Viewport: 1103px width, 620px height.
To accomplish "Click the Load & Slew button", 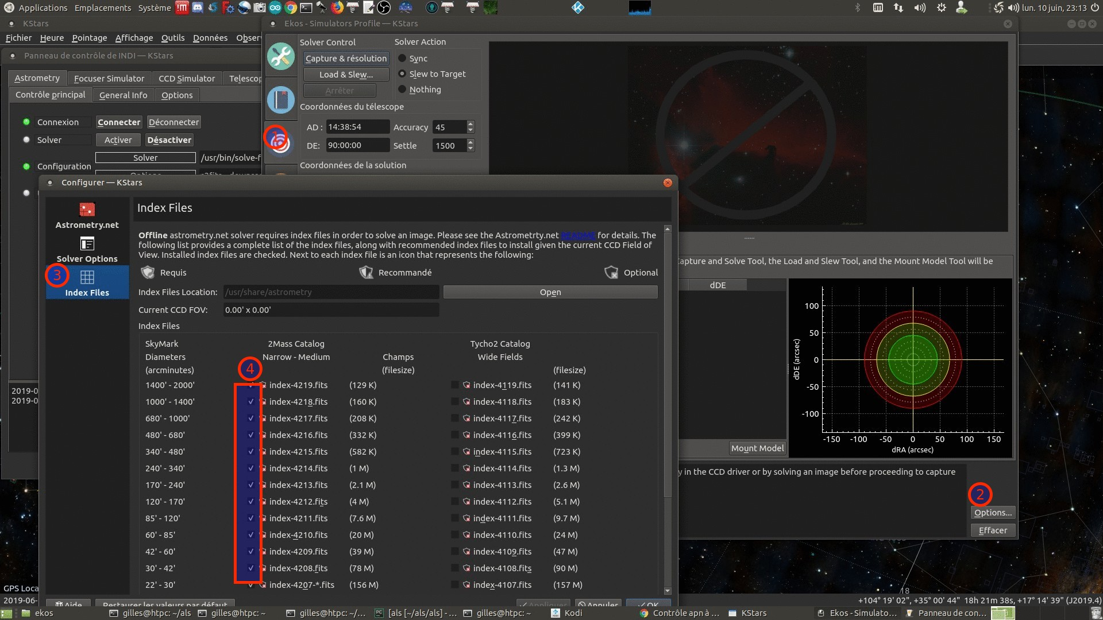I will (346, 75).
